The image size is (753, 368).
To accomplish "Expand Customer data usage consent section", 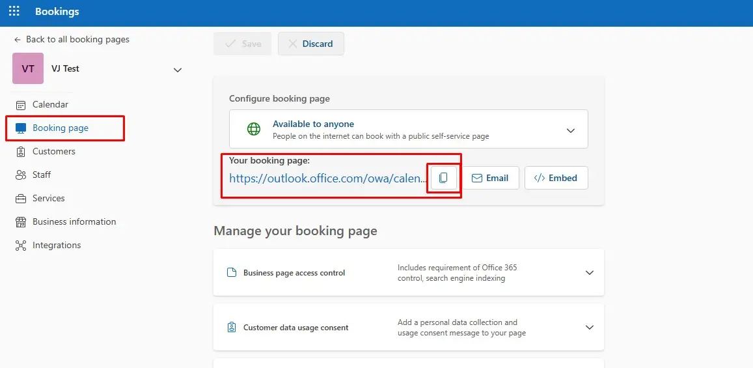I will click(x=589, y=328).
